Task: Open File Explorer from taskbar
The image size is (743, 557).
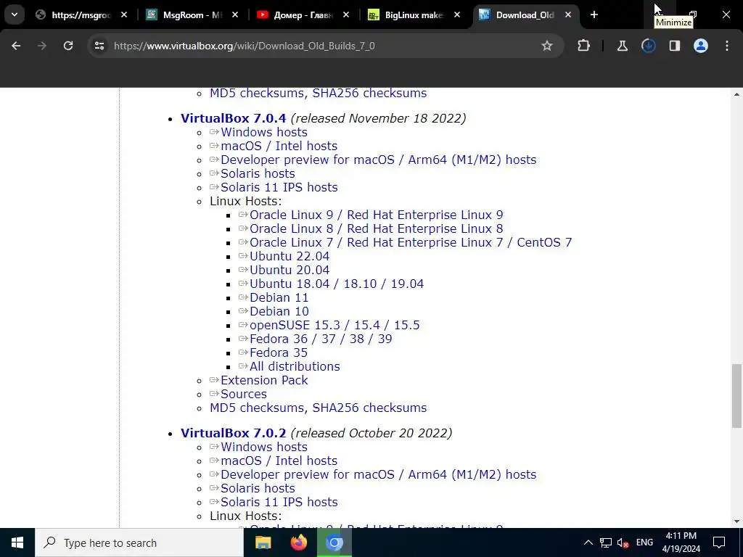Action: [263, 542]
